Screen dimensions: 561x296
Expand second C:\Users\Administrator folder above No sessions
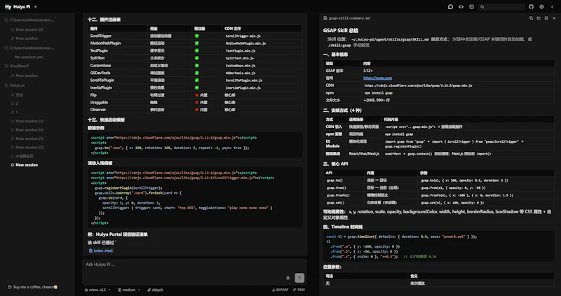pos(29,48)
